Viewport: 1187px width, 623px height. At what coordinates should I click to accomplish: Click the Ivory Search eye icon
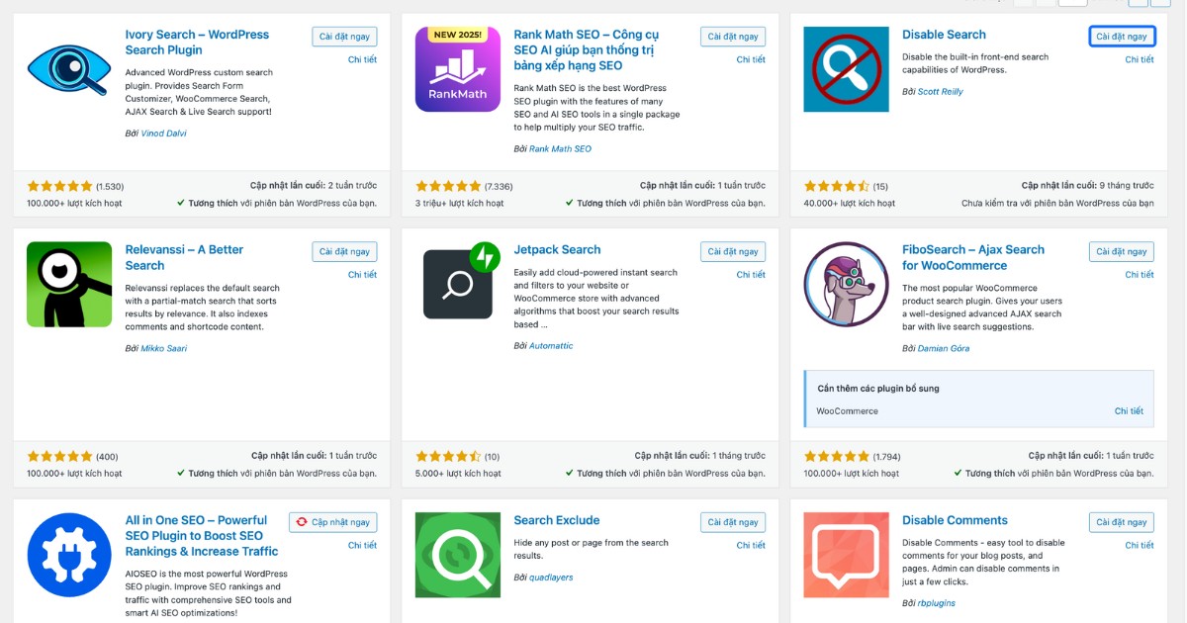tap(67, 70)
